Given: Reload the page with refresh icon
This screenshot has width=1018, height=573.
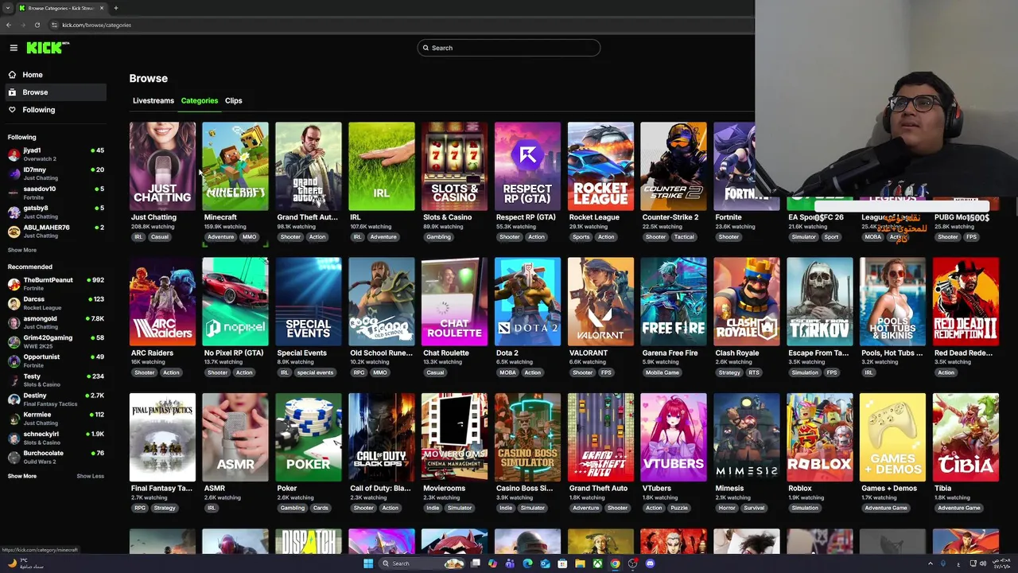Looking at the screenshot, I should 37,25.
